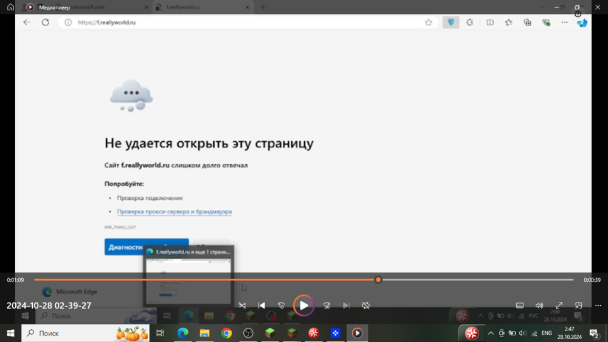The height and width of the screenshot is (342, 608).
Task: Click the Media Player taskbar icon
Action: click(357, 333)
